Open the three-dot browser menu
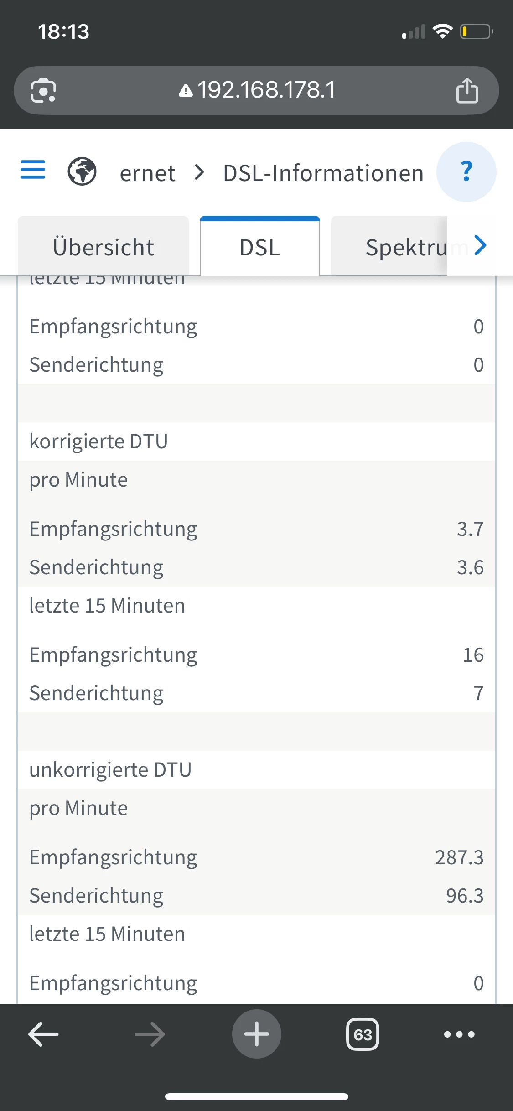Image resolution: width=513 pixels, height=1111 pixels. pyautogui.click(x=459, y=1034)
